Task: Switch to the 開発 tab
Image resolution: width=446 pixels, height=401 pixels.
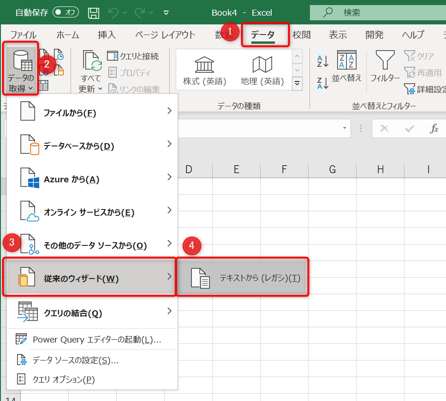Action: point(375,35)
